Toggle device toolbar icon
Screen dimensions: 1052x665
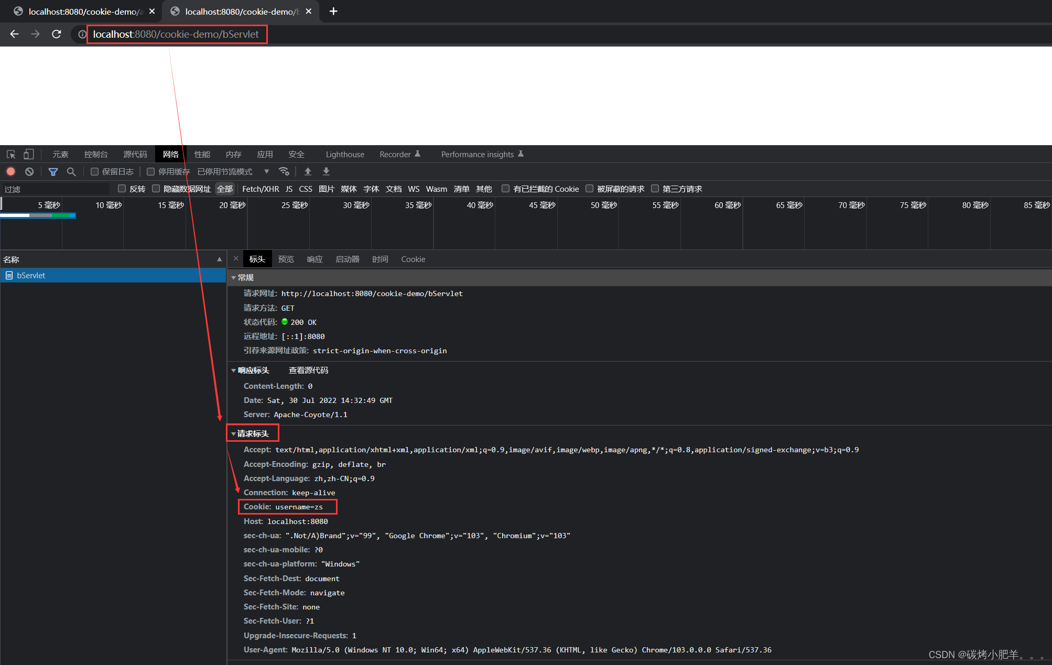point(28,154)
